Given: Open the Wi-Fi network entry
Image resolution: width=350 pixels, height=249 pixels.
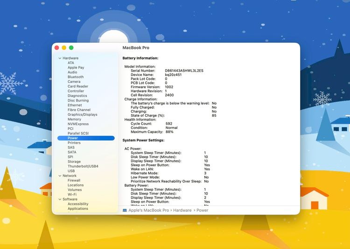Looking at the screenshot, I should pyautogui.click(x=72, y=195).
